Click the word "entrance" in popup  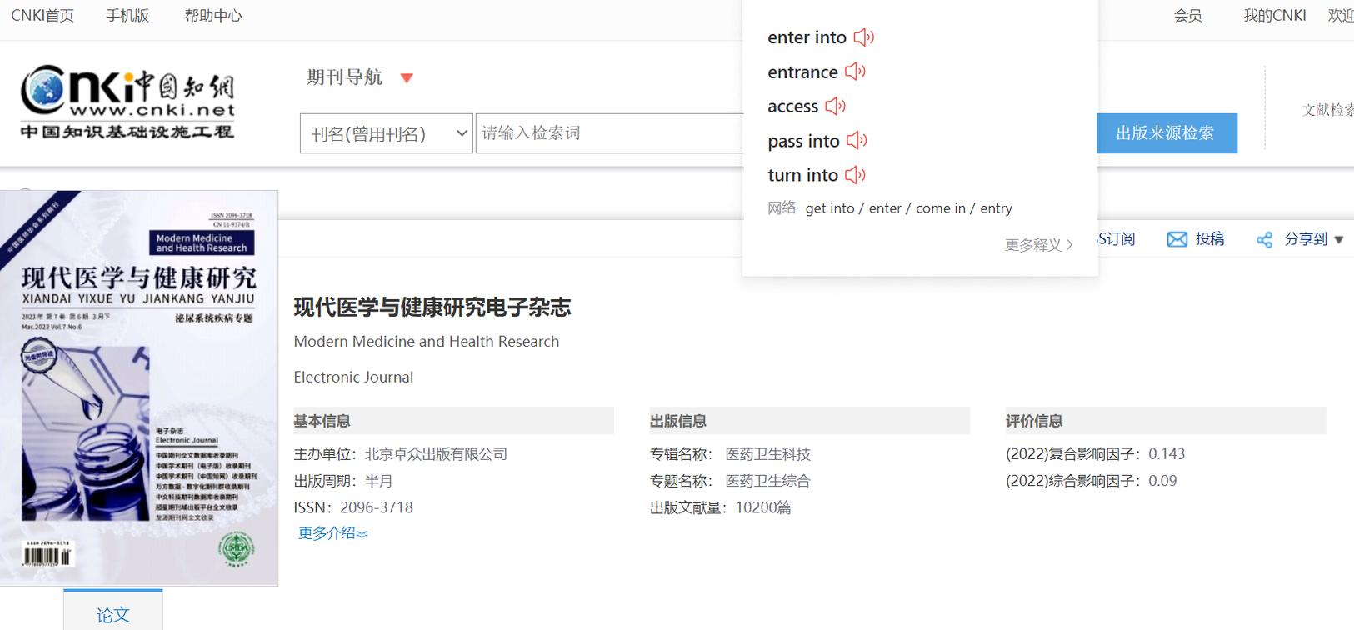[x=802, y=72]
